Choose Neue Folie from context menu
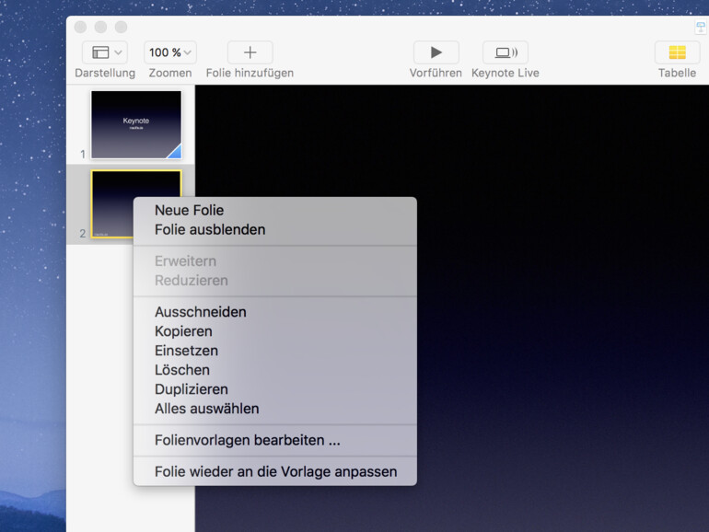The height and width of the screenshot is (532, 709). [275, 210]
